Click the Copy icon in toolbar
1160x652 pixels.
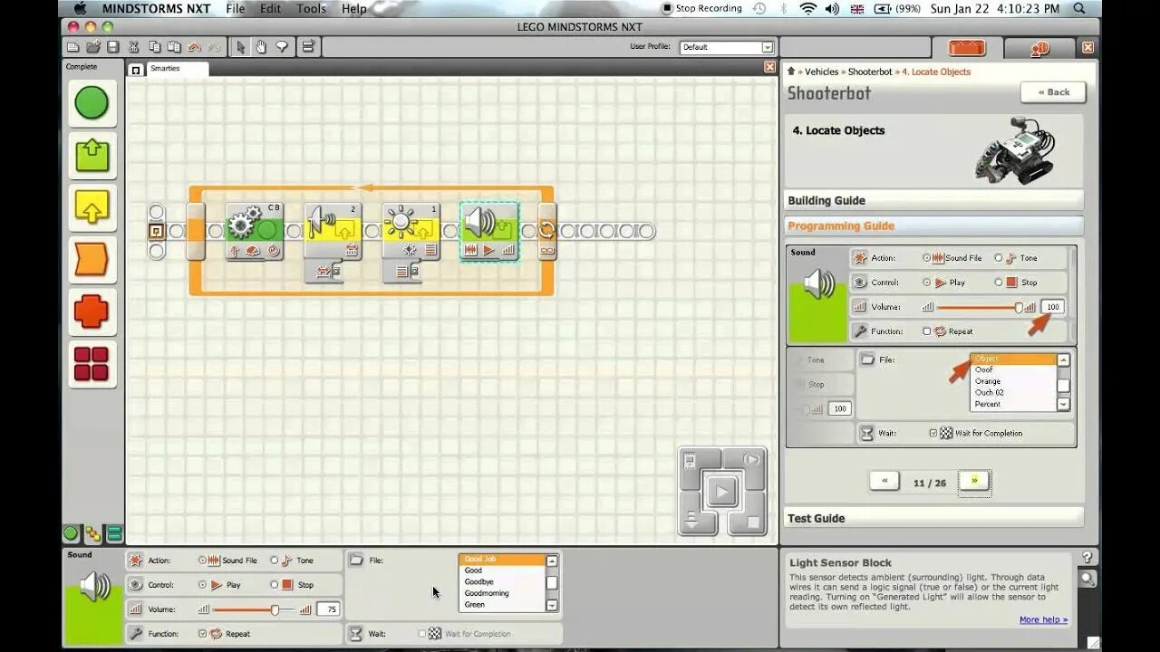(x=154, y=47)
